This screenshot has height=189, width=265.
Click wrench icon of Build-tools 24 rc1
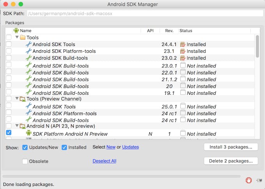pyautogui.click(x=28, y=119)
